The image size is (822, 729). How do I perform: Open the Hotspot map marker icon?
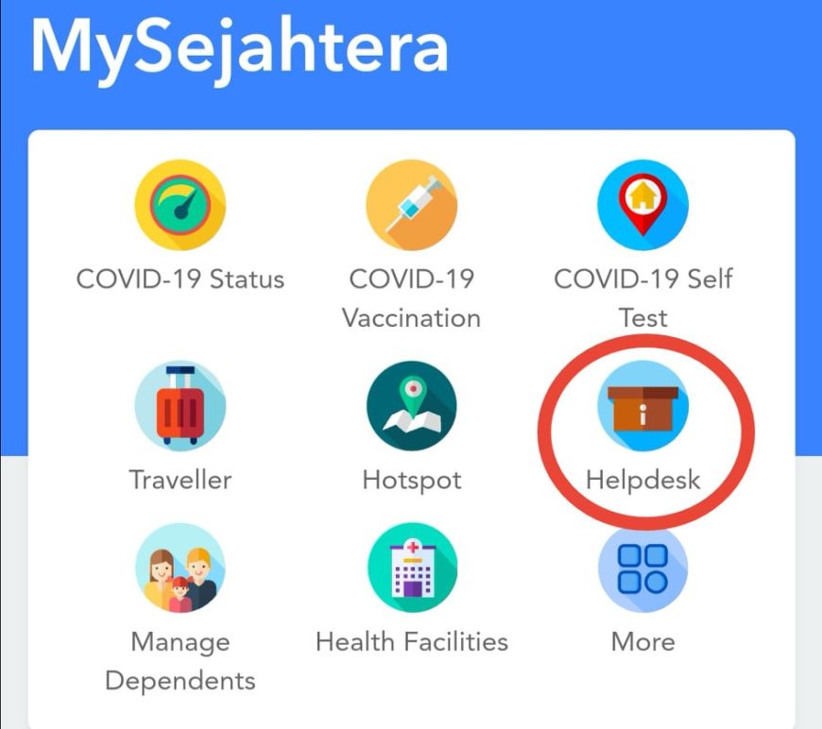click(x=412, y=406)
